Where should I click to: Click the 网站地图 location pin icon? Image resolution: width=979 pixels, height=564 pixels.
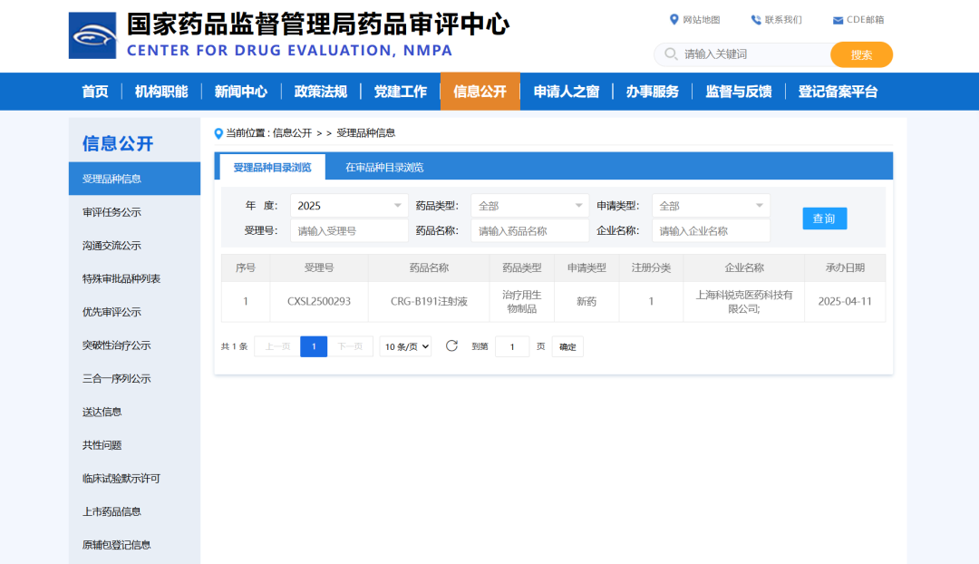point(674,18)
